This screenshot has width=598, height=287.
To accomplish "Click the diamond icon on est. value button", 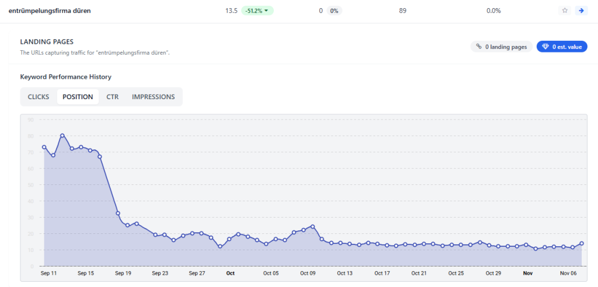I will tap(545, 47).
